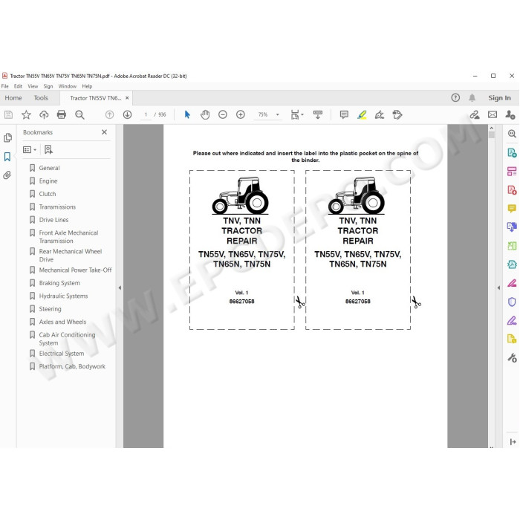The height and width of the screenshot is (520, 520).
Task: Open the View menu
Action: tap(33, 86)
